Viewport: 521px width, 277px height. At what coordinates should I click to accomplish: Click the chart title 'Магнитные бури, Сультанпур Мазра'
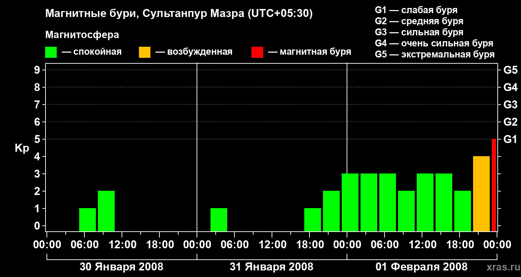(179, 14)
